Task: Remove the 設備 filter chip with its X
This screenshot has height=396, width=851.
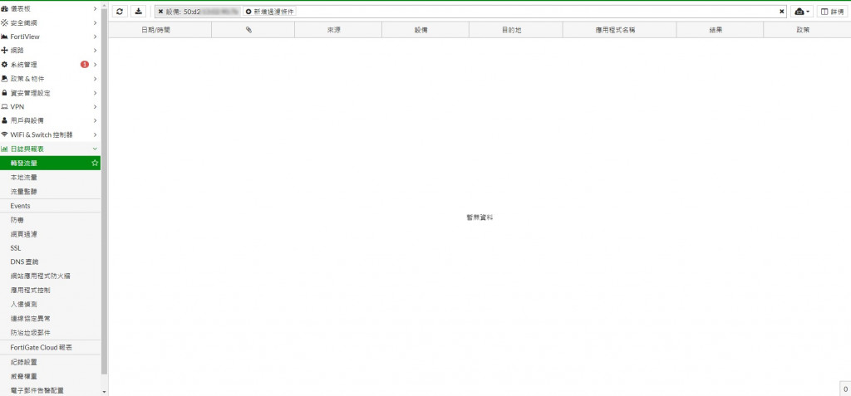Action: (160, 12)
